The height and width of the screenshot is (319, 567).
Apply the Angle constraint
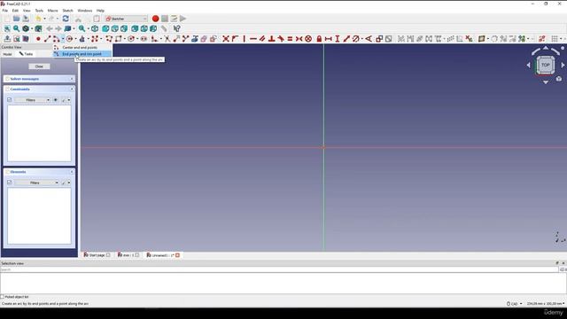pyautogui.click(x=369, y=39)
